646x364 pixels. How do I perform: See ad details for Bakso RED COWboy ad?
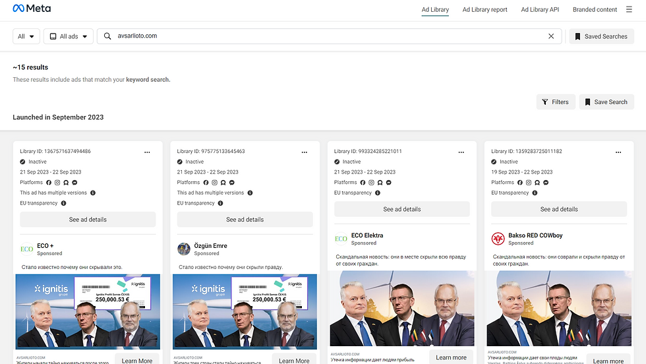[x=559, y=209]
